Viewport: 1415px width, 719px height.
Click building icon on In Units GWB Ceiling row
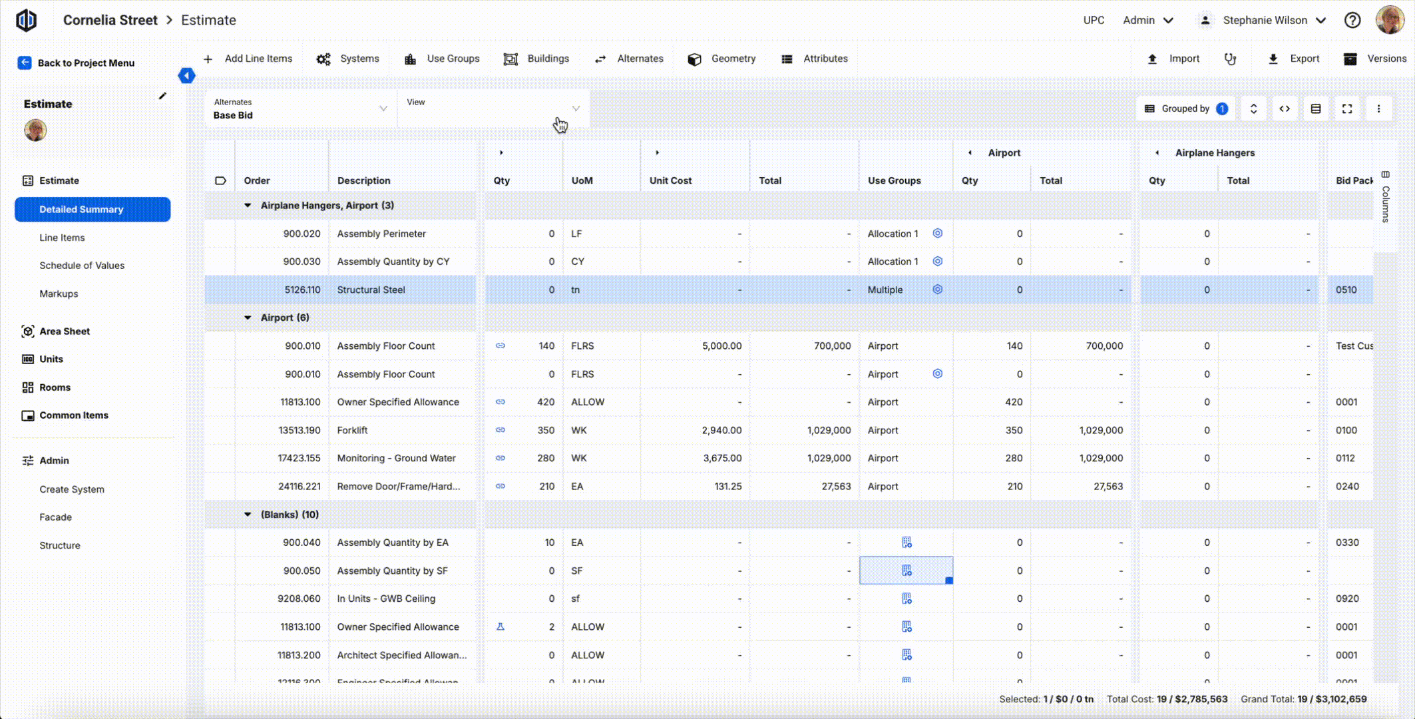click(x=907, y=599)
